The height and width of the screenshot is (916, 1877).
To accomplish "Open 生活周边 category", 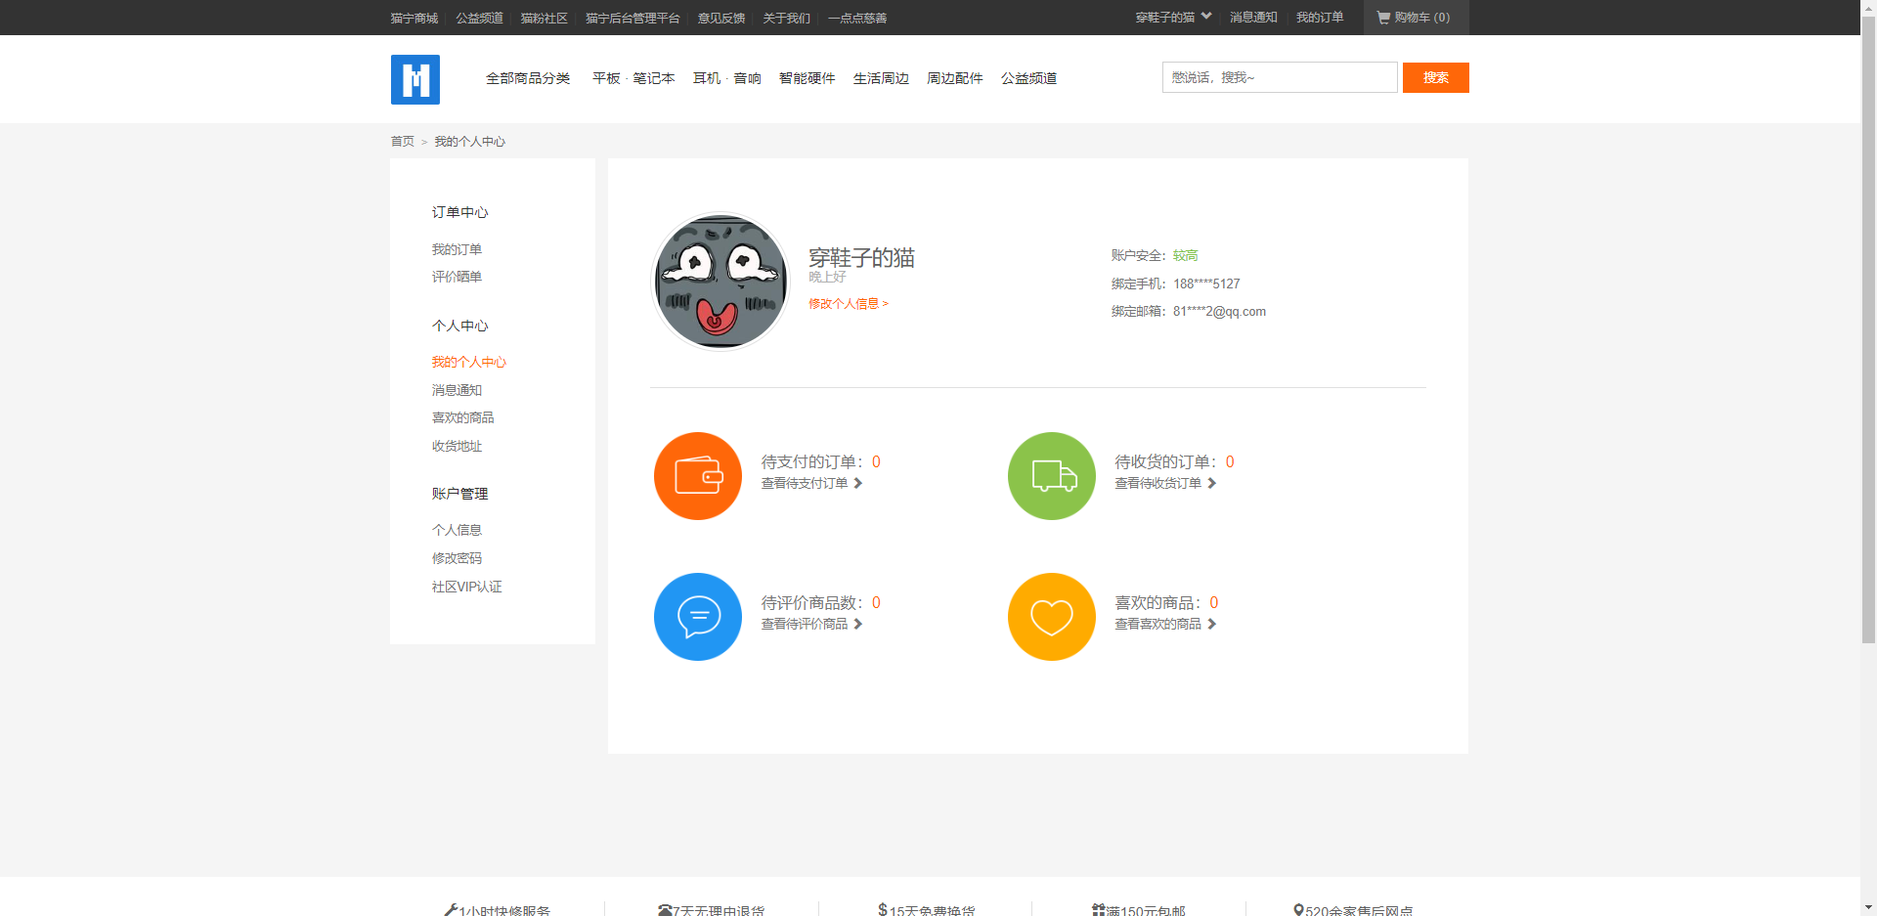I will 881,78.
